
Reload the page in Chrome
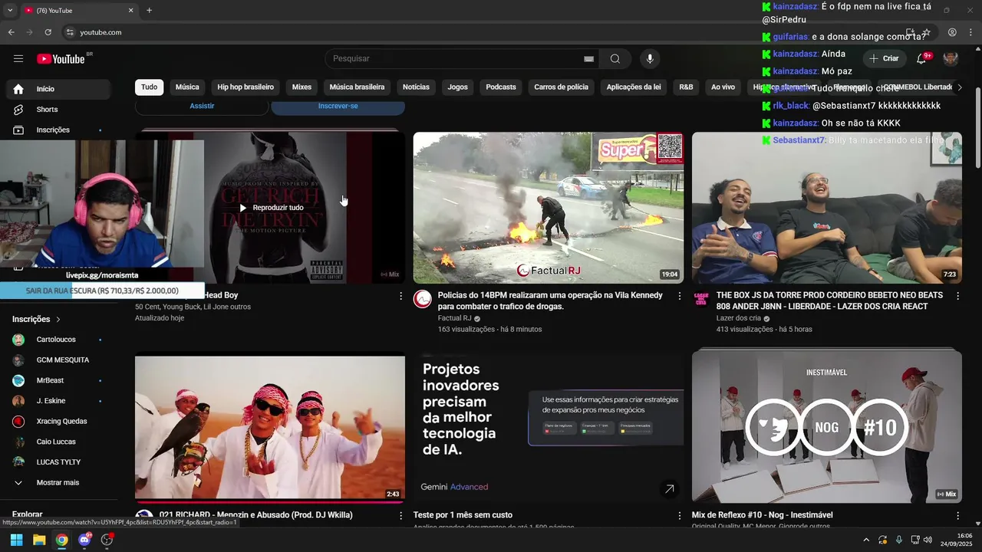click(48, 32)
